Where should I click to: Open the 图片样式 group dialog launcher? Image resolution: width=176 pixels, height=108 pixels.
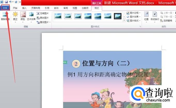140,26
